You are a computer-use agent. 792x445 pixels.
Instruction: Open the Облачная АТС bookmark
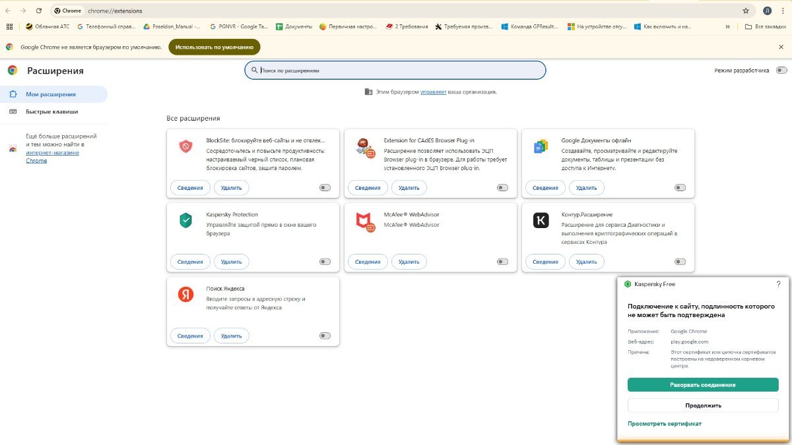point(48,27)
